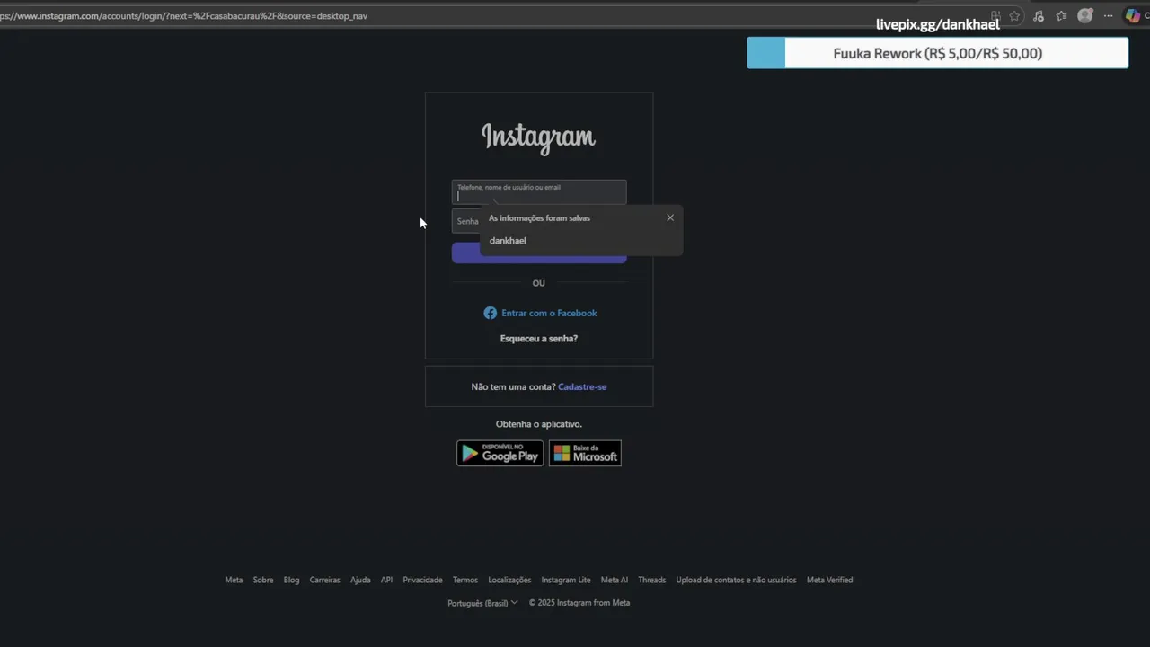The height and width of the screenshot is (647, 1150).
Task: Click the Cadastre-se sign up link
Action: (x=582, y=386)
